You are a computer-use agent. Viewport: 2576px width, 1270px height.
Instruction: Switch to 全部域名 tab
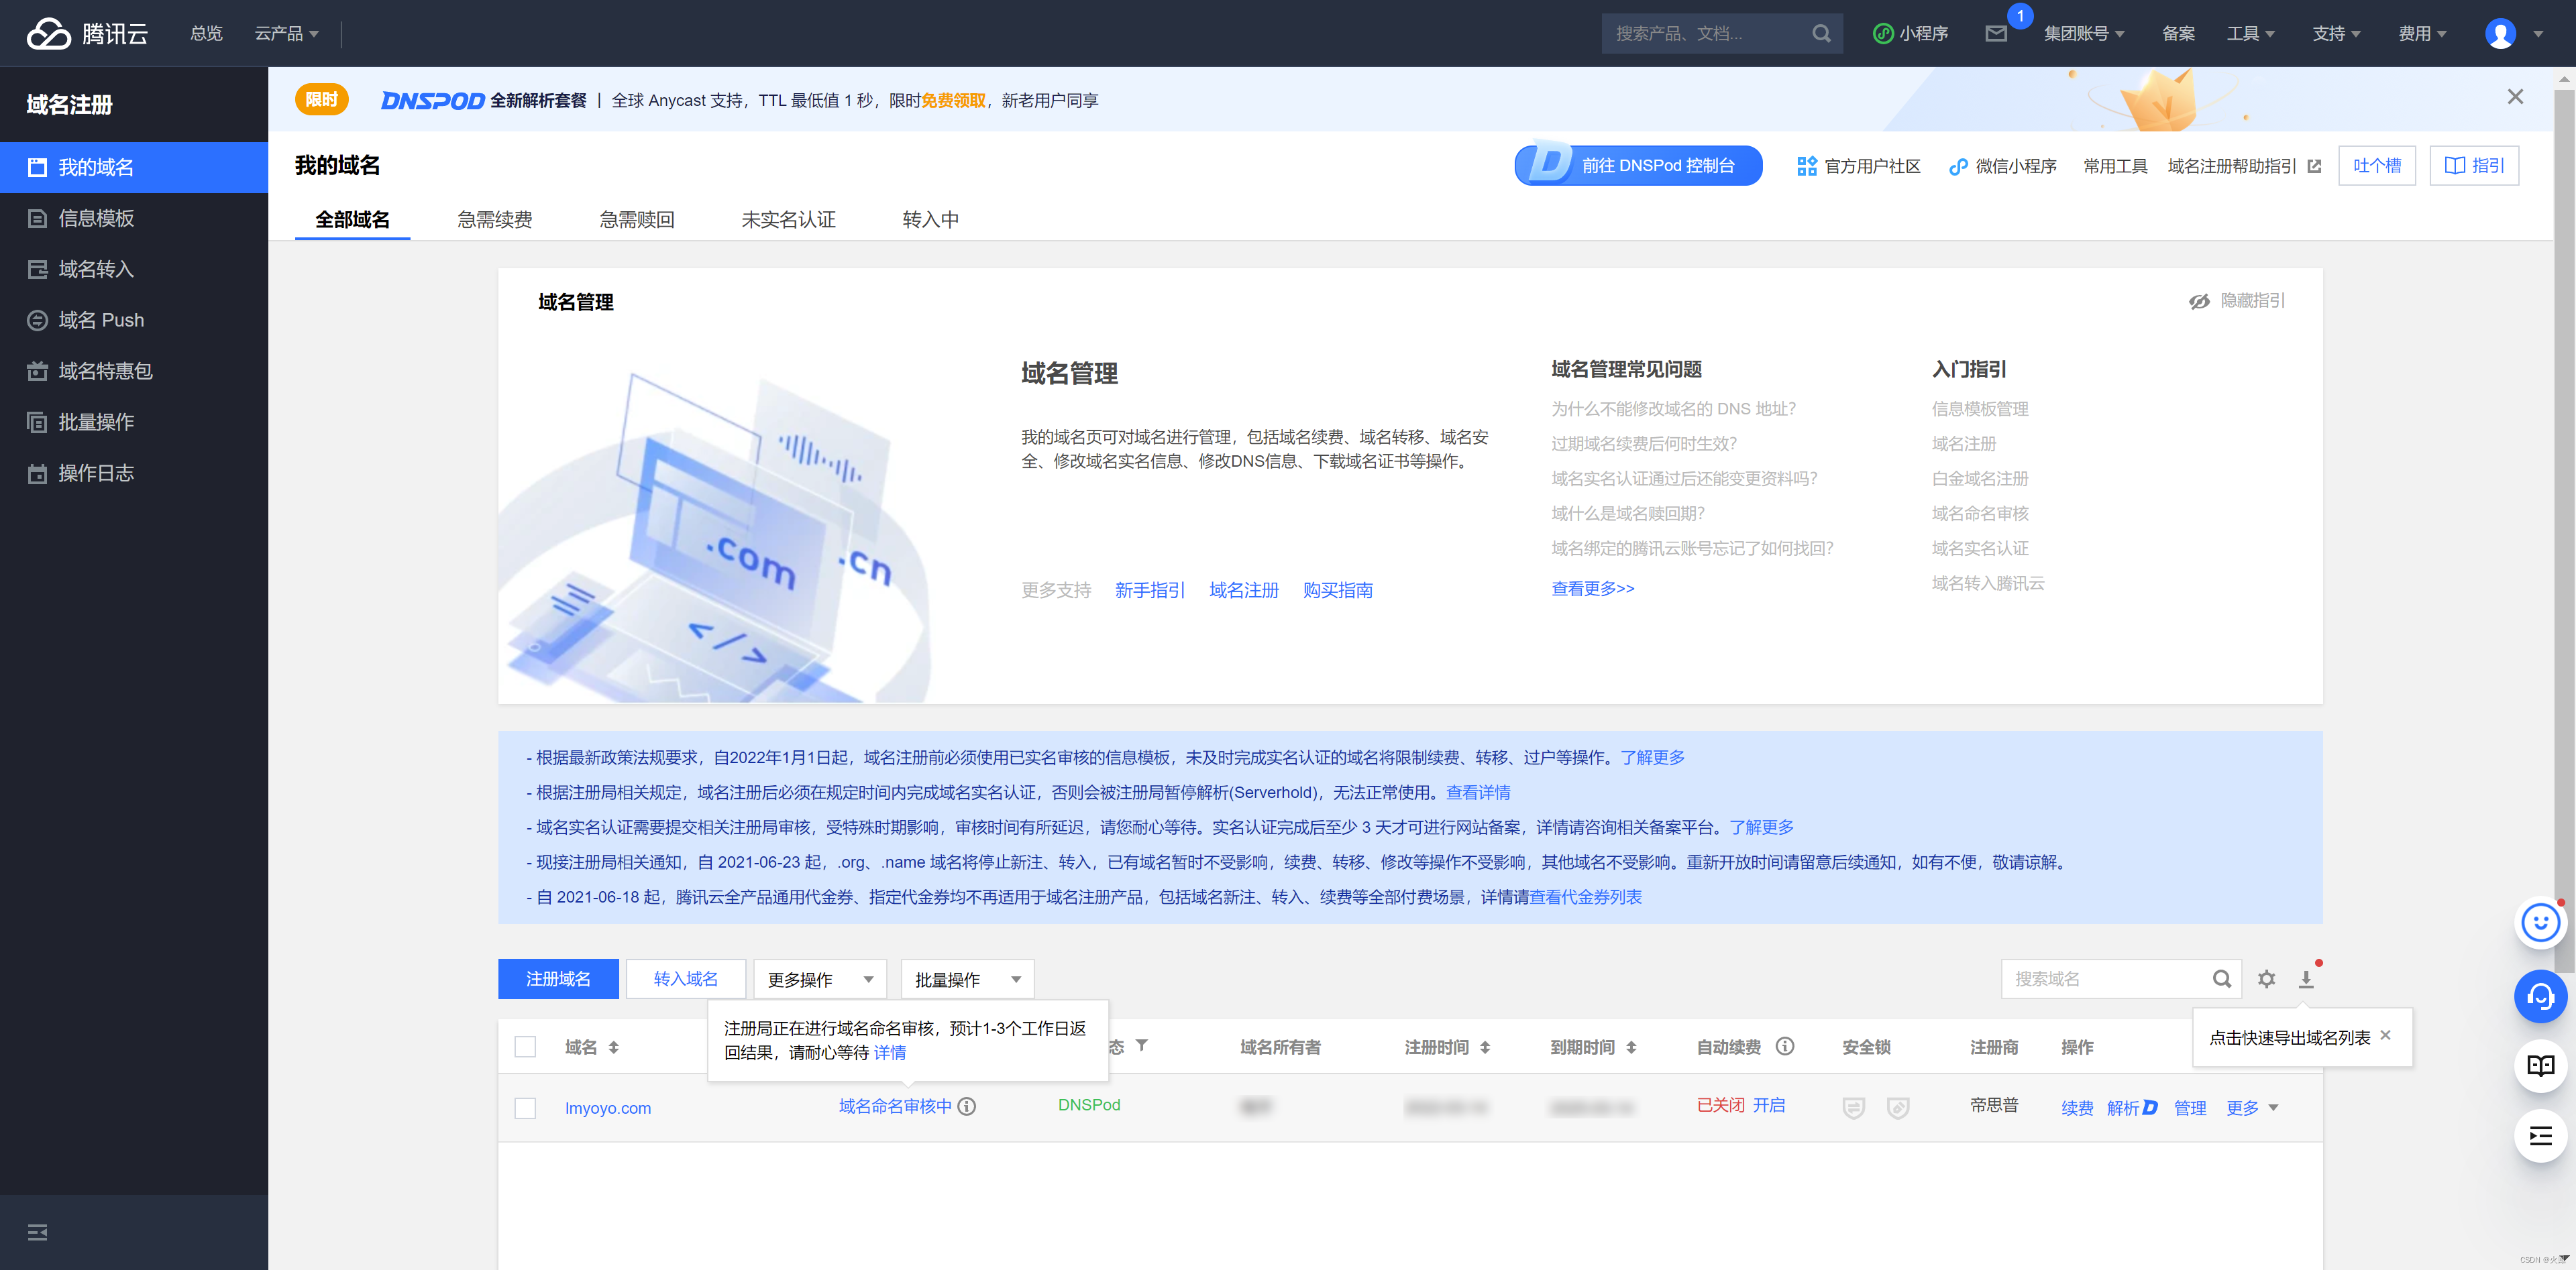tap(352, 219)
